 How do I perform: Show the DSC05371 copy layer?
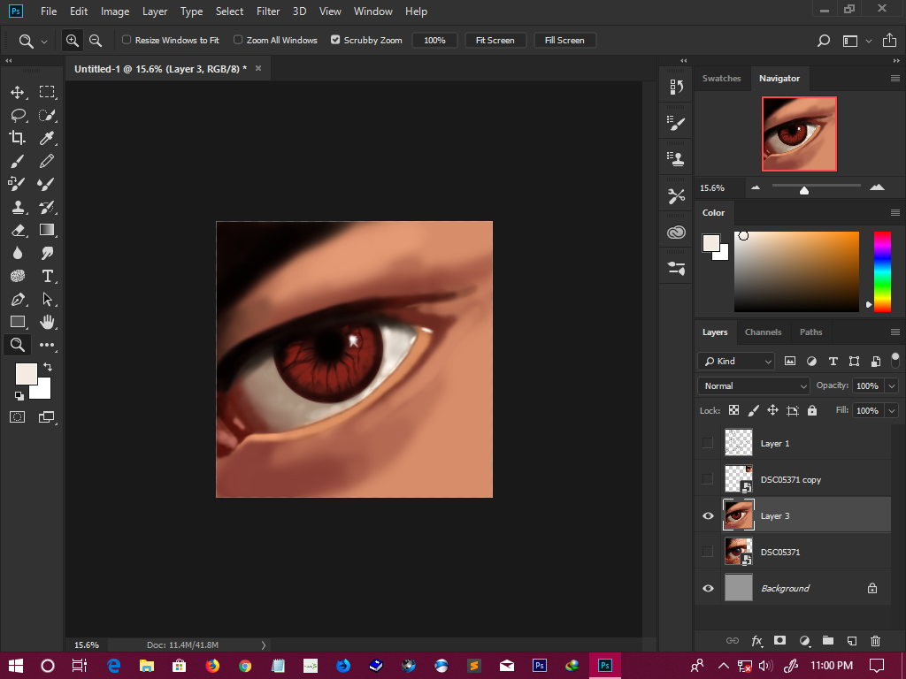pos(707,479)
